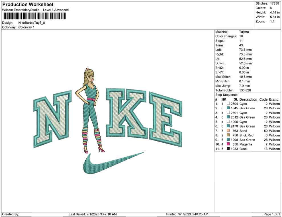This screenshot has width=282, height=217.
Task: Select the Sand description in stop row 7
Action: pos(243,131)
